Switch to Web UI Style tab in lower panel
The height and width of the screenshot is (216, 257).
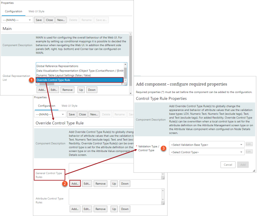coord(69,106)
